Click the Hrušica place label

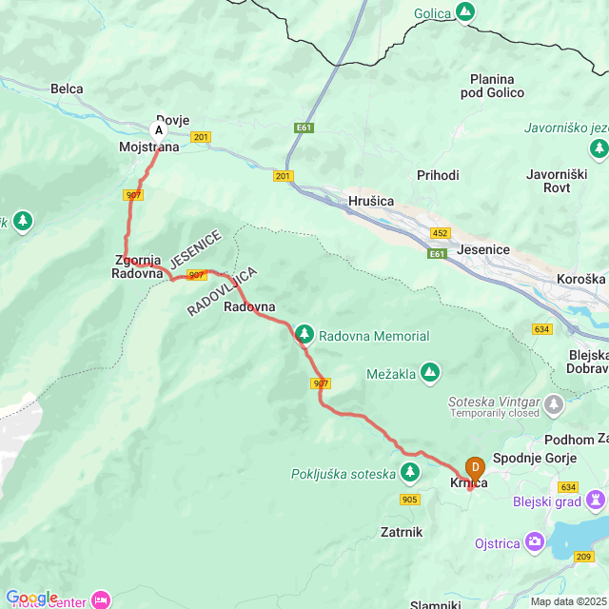371,201
